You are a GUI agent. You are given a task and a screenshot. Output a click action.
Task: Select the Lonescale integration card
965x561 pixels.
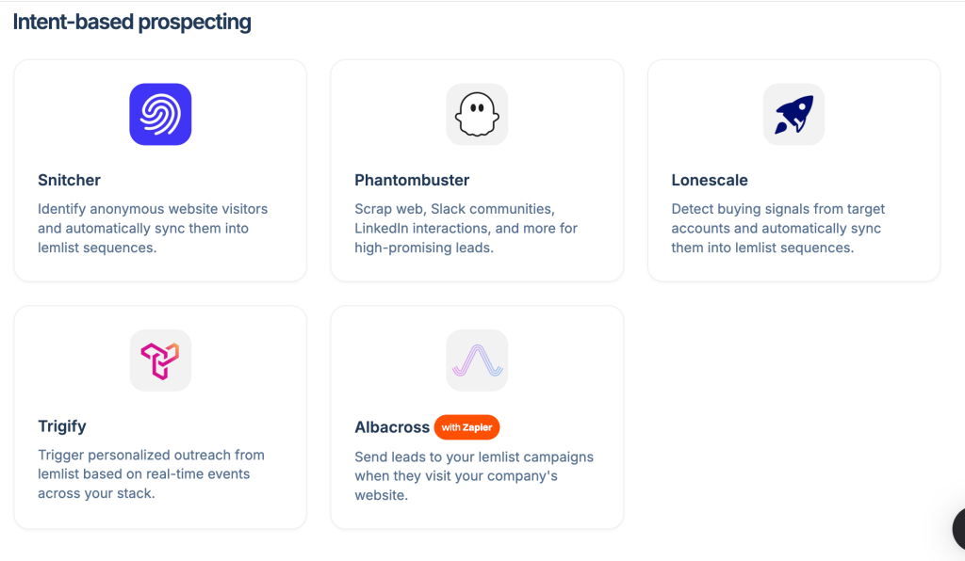tap(793, 169)
